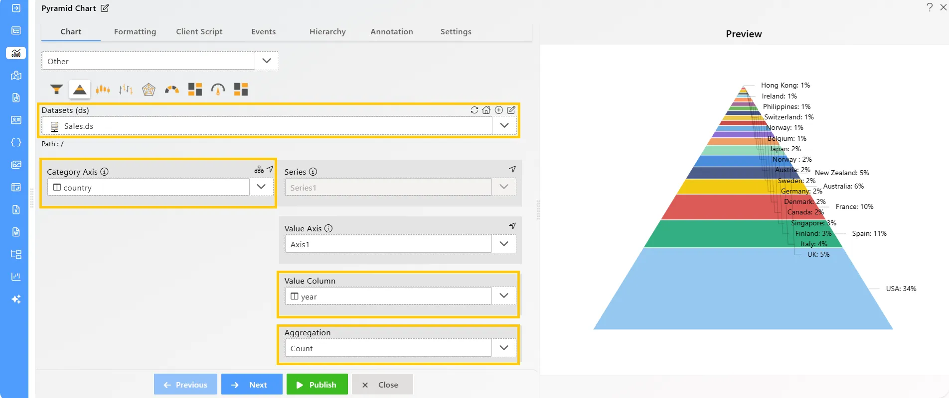Expand the Sales.ds dataset dropdown
Screen dimensions: 949x398
click(x=504, y=125)
